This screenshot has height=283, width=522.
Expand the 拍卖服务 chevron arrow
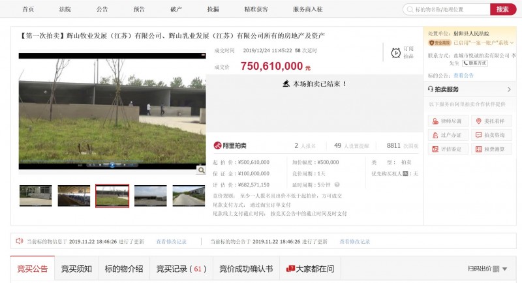coord(509,89)
